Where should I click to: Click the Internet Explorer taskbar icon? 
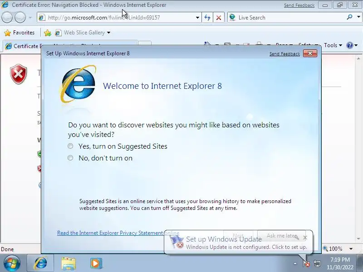point(41,263)
